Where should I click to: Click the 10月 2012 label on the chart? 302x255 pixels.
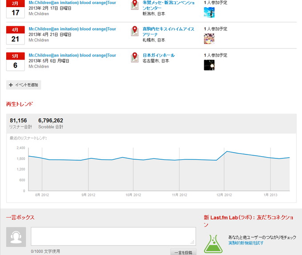click(133, 195)
